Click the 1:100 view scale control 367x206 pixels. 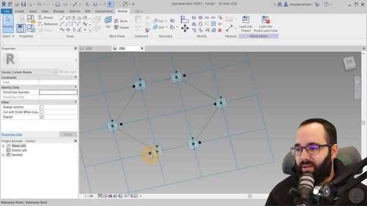[89, 196]
